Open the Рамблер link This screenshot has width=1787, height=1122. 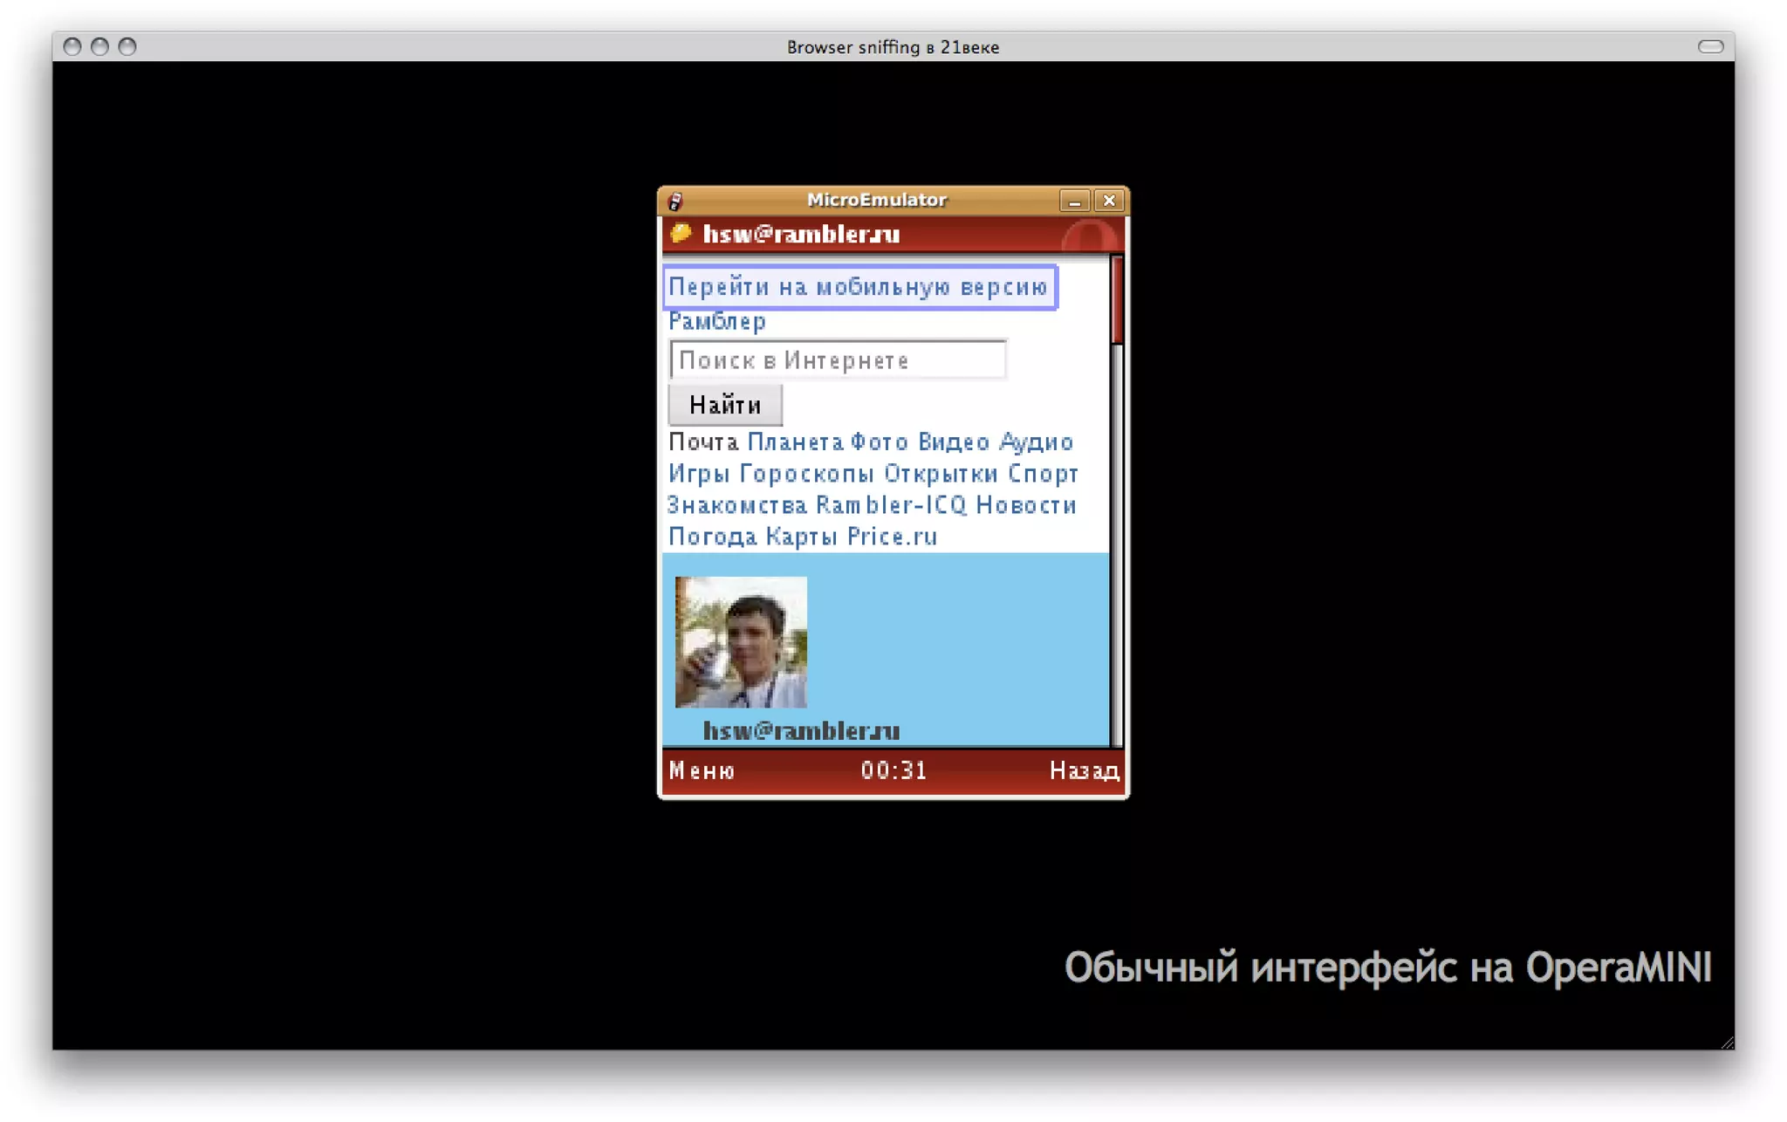717,322
